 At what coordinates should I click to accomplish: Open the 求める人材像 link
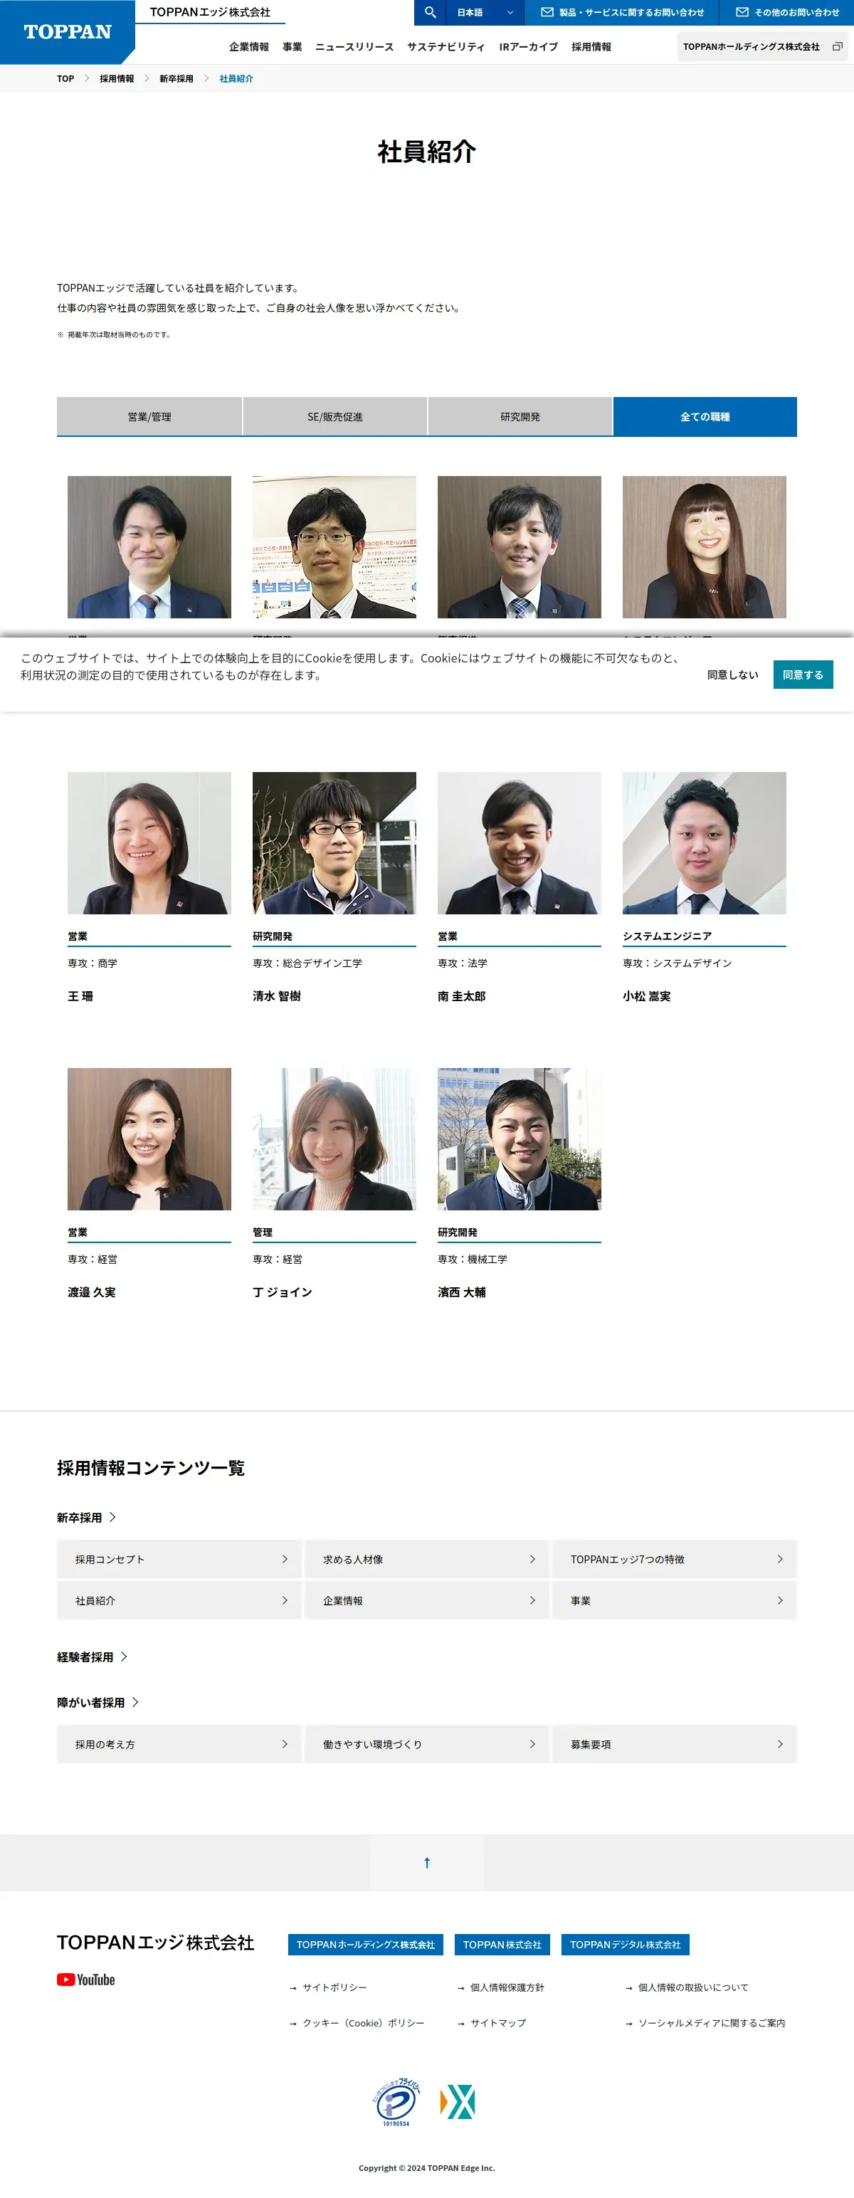click(426, 1559)
